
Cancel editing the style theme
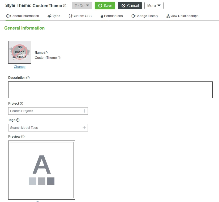pos(130,5)
